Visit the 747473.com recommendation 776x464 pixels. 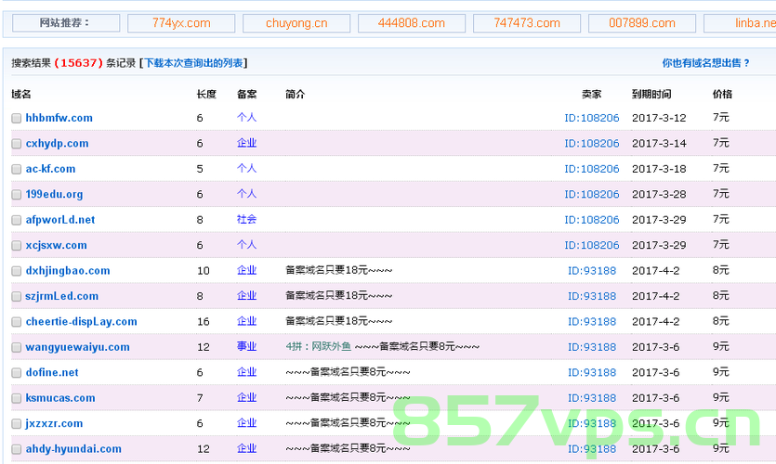pos(527,23)
